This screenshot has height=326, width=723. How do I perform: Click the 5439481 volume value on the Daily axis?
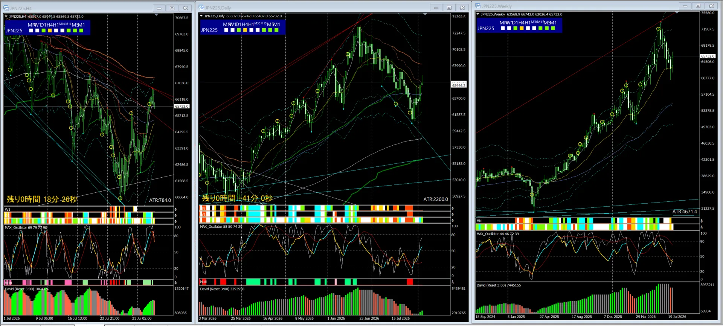pyautogui.click(x=459, y=289)
